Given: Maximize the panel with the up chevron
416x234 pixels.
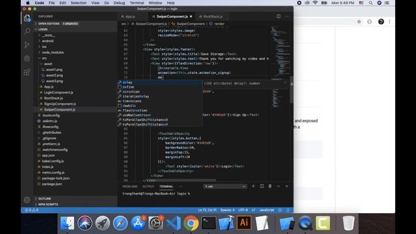Looking at the screenshot, I should point(278,187).
